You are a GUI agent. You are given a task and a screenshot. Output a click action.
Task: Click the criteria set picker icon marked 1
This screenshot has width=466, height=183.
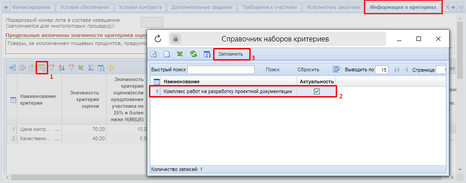(x=42, y=68)
